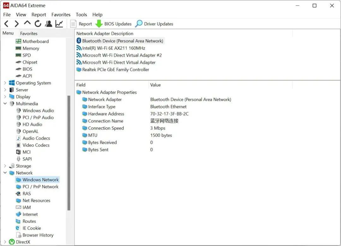Click the Report page icon in the toolbar

pyautogui.click(x=73, y=24)
